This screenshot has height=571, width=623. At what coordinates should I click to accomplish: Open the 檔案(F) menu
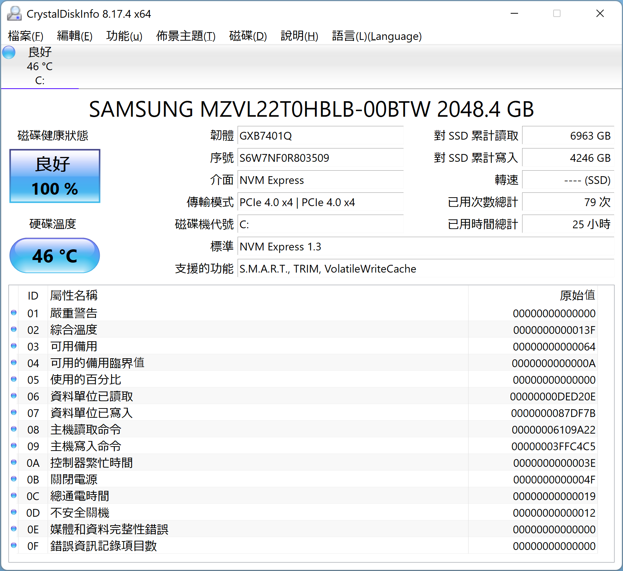coord(25,36)
